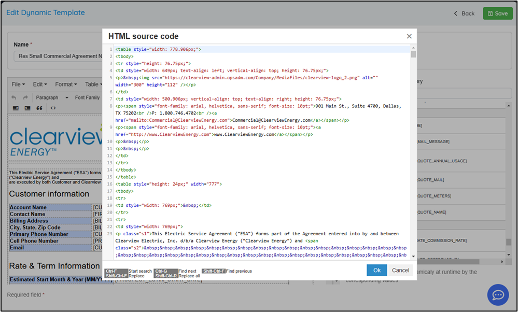Click the Edit Dynamic Template page title

(x=46, y=12)
